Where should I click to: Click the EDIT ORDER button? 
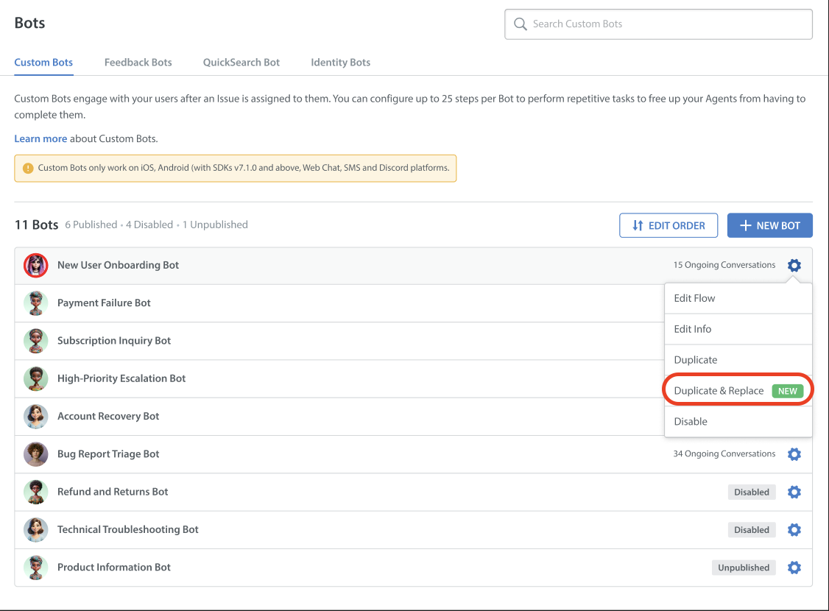pos(669,226)
